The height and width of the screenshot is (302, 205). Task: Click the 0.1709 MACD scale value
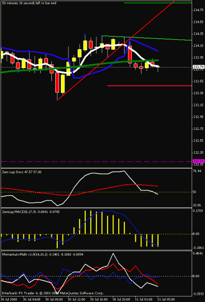[x=198, y=211]
